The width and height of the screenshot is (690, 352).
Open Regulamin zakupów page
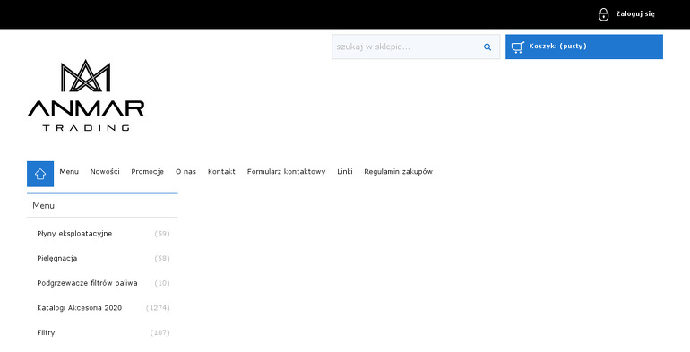(x=398, y=172)
